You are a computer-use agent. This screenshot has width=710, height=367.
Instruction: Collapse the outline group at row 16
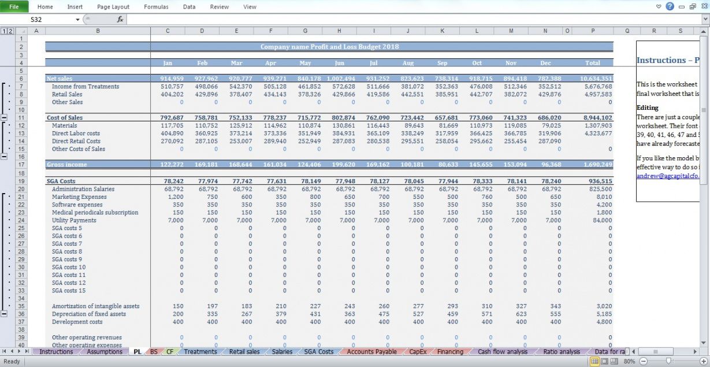[5, 157]
